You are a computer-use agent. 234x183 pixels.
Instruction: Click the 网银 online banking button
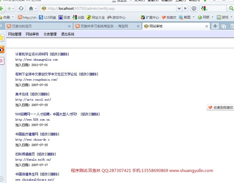(204, 17)
